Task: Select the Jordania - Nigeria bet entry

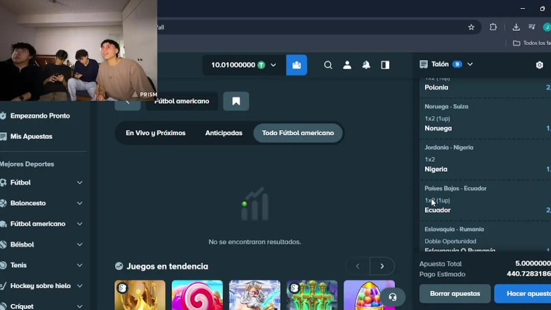Action: 485,159
